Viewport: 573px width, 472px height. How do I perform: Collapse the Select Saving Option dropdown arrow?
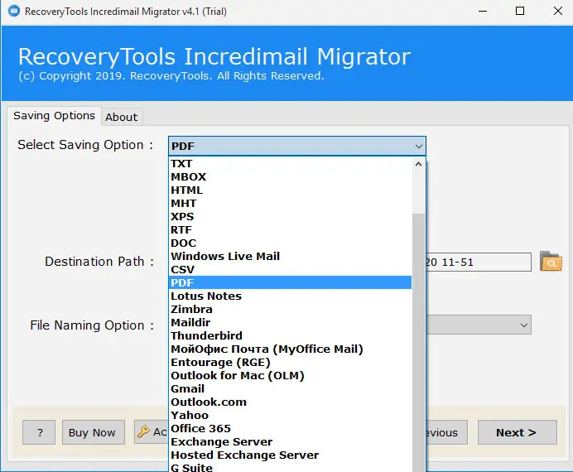[418, 147]
